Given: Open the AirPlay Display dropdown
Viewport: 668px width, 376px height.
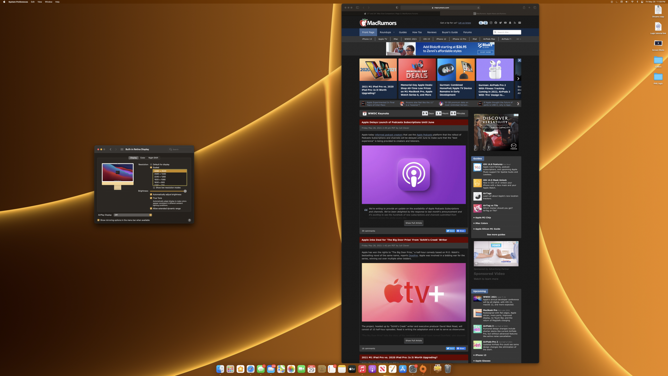Looking at the screenshot, I should pos(133,215).
